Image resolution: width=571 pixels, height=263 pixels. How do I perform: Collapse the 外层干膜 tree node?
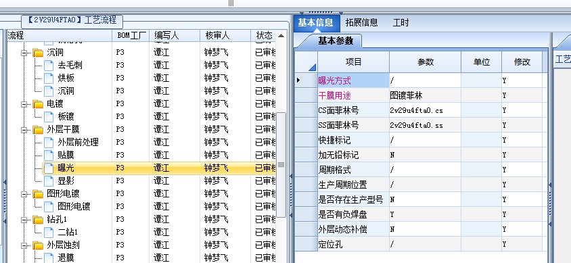click(x=24, y=130)
